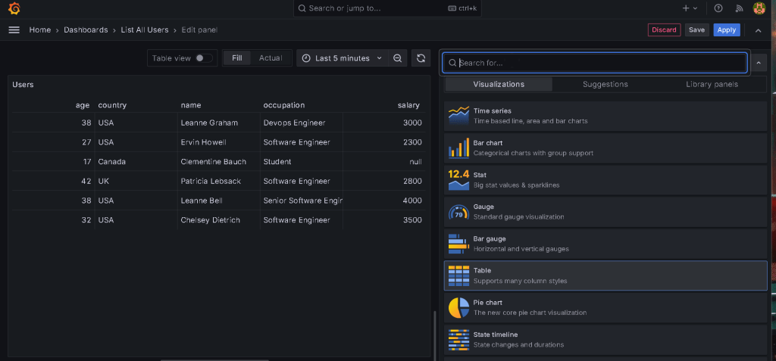Viewport: 776px width, 361px height.
Task: Select the Bar chart visualization
Action: click(605, 148)
